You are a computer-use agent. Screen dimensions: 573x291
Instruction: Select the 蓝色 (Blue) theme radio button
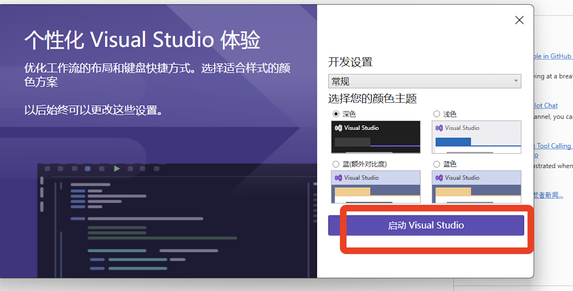tap(437, 164)
